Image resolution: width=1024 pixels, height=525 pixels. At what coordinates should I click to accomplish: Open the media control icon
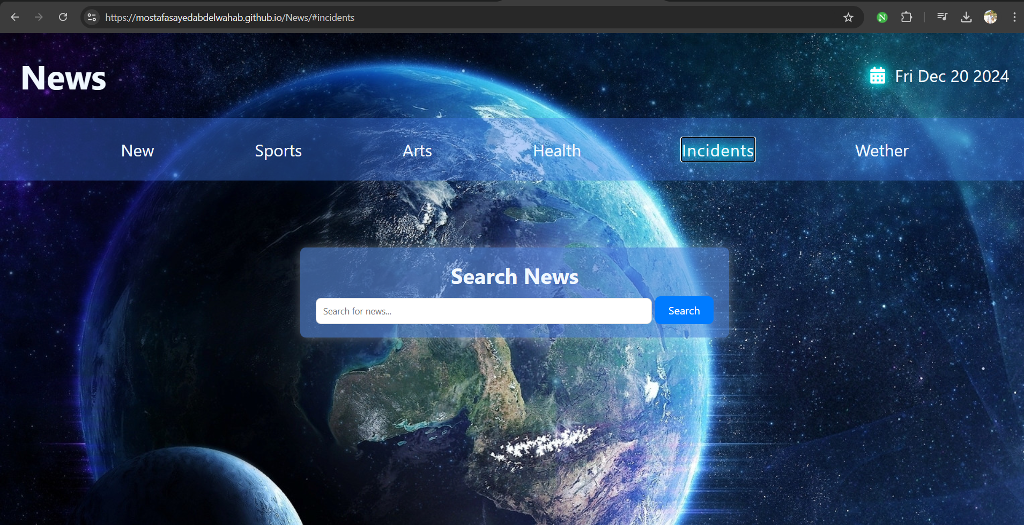click(x=942, y=17)
